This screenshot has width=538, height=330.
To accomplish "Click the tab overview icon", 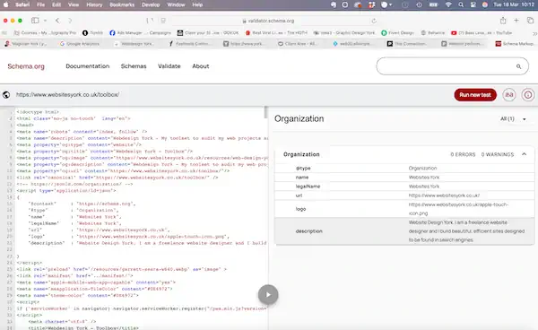I will (530, 21).
